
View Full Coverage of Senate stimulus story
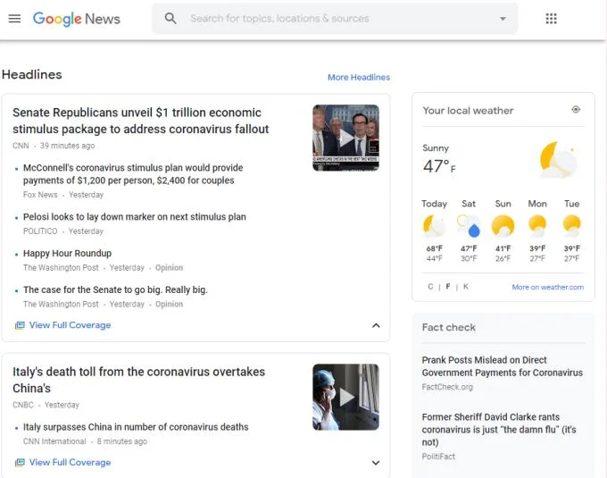click(x=70, y=325)
